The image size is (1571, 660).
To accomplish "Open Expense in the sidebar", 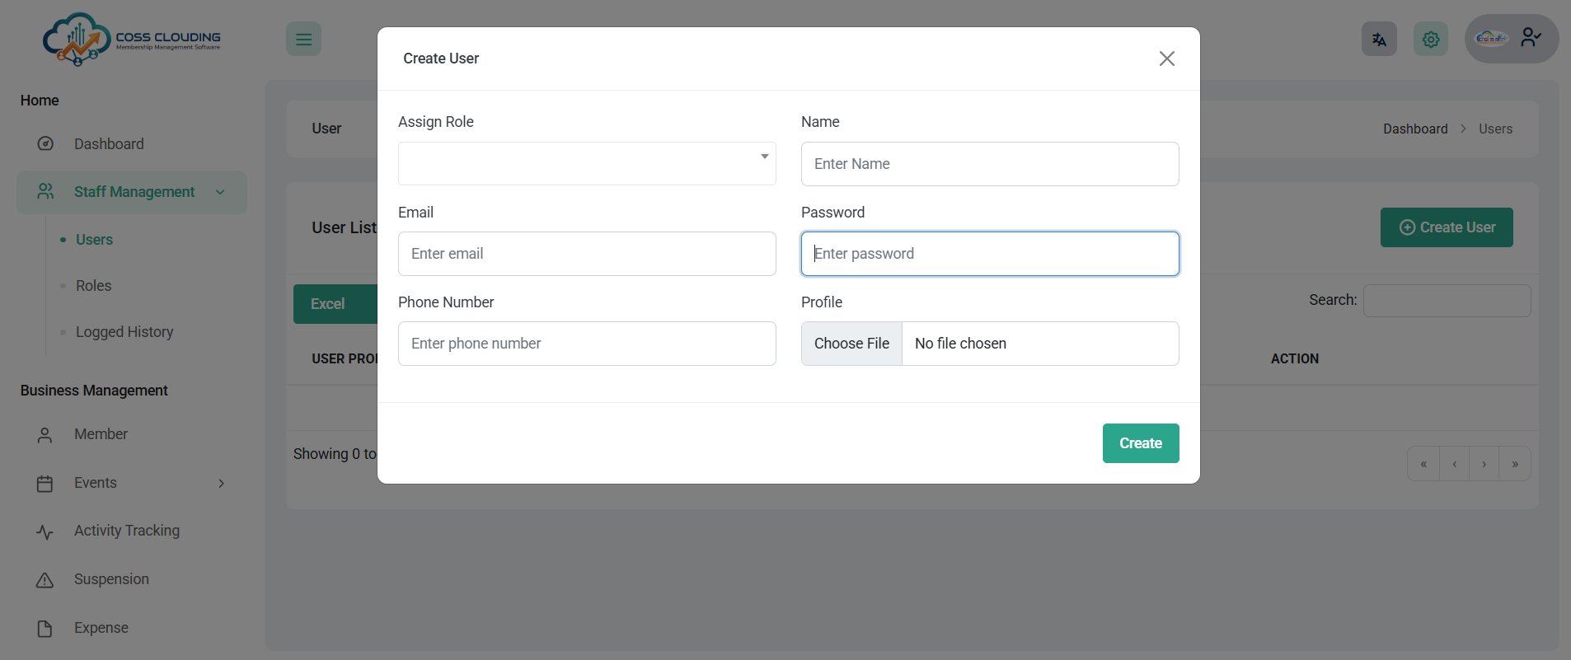I will coord(101,628).
